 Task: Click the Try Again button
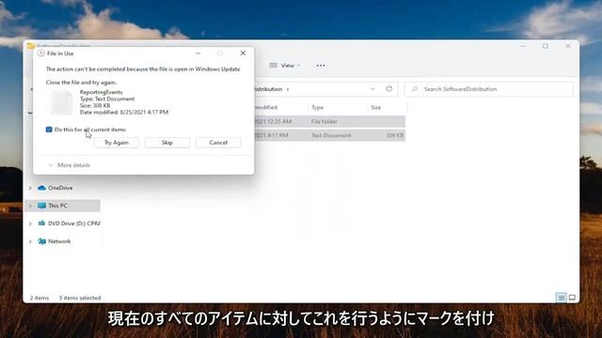pos(117,143)
